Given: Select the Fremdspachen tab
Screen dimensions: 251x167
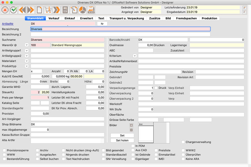Looking at the screenshot, I should (186, 18).
